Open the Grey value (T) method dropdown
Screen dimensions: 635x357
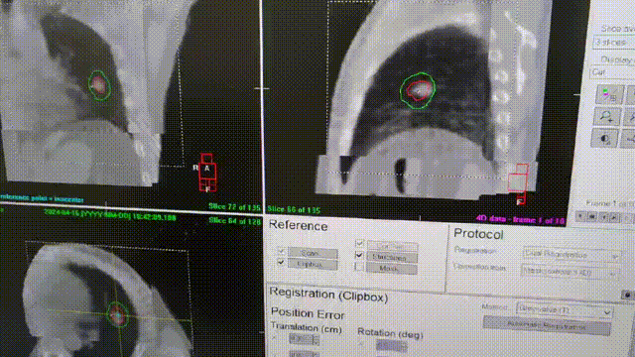click(565, 310)
